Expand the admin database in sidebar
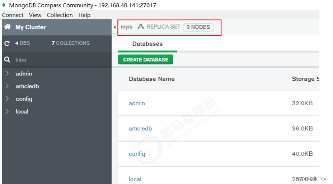 (x=7, y=73)
